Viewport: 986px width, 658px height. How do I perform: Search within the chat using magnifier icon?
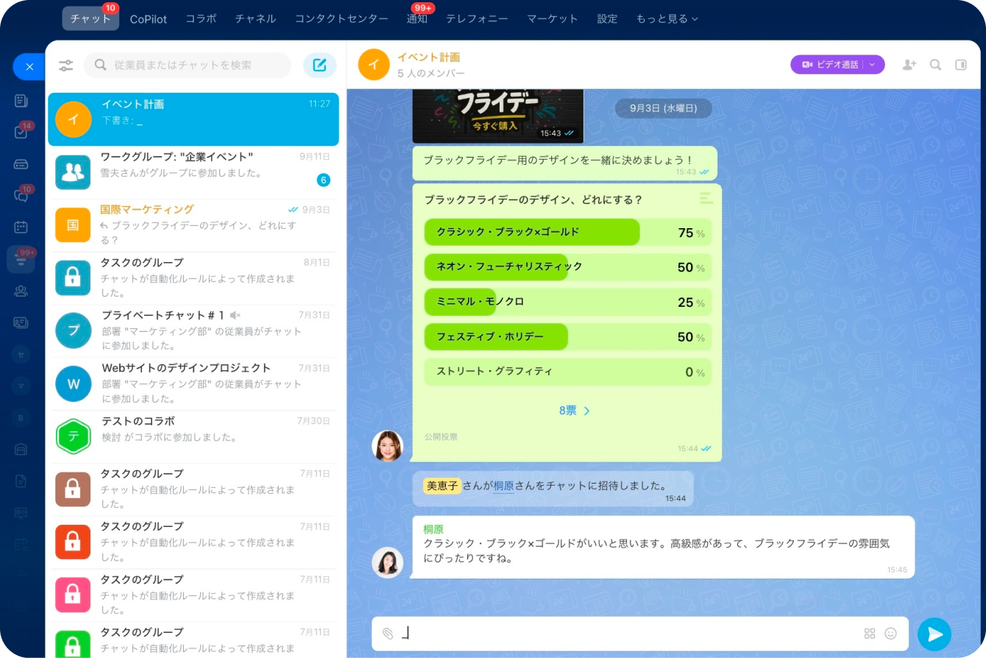tap(935, 65)
